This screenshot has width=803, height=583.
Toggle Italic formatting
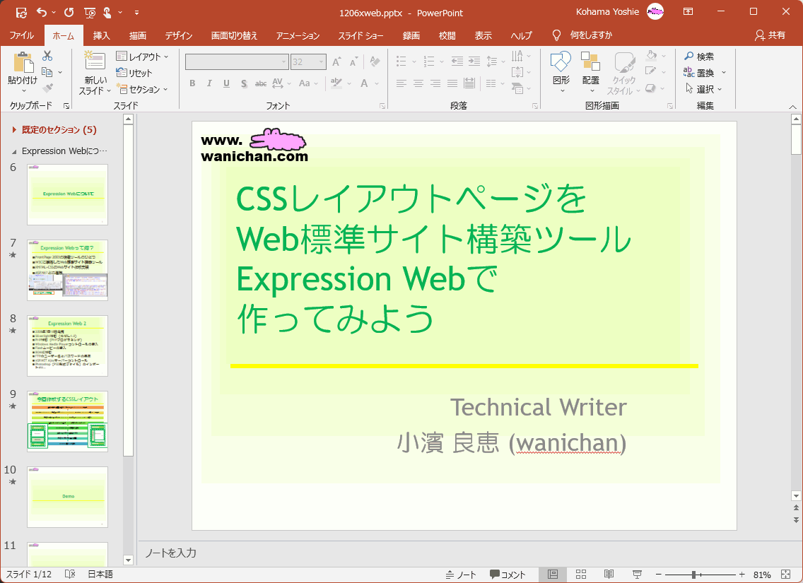[x=209, y=83]
